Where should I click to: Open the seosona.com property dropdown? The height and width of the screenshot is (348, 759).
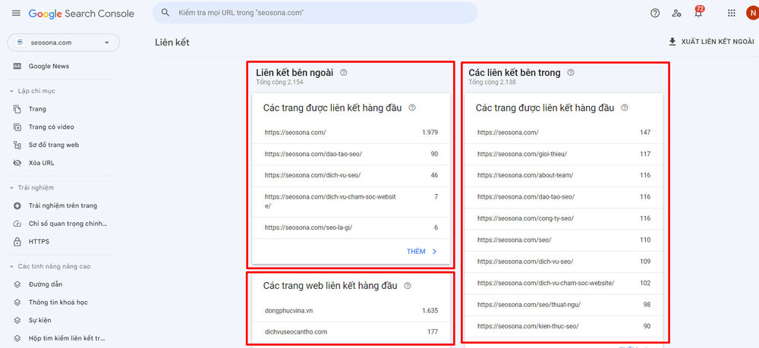click(64, 42)
